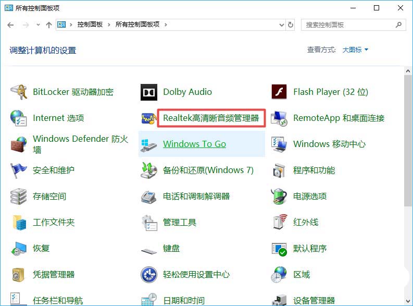Open the 默认程序 text link
413x306 pixels.
tap(310, 249)
